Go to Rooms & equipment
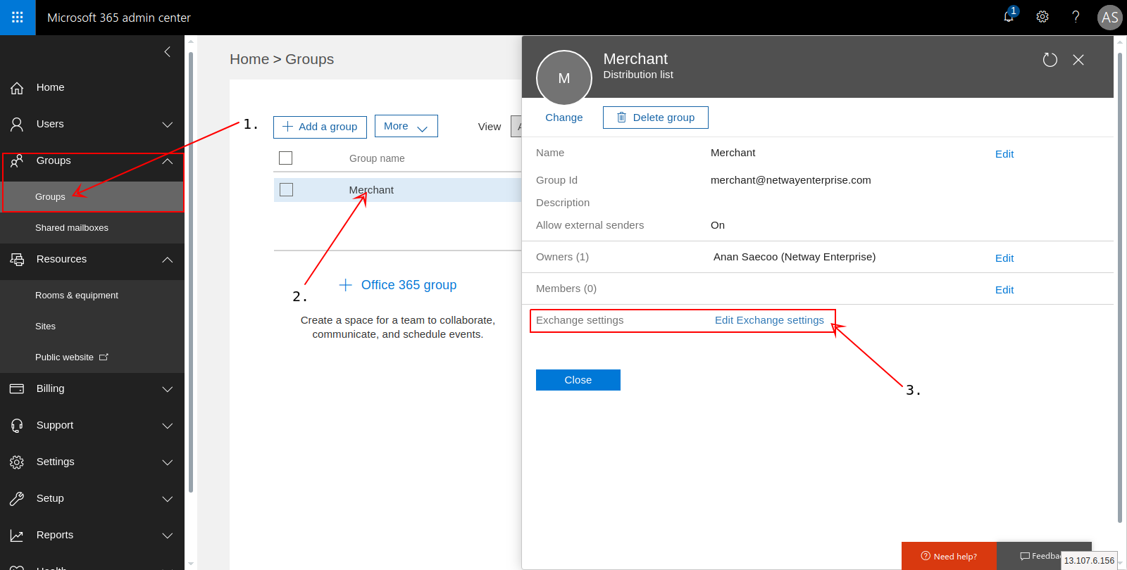 pyautogui.click(x=77, y=296)
